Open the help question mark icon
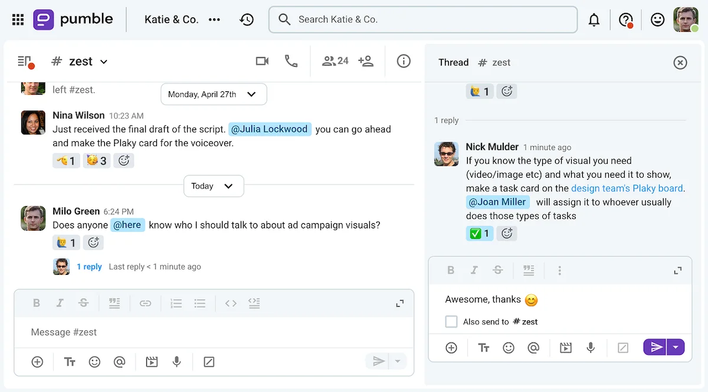The width and height of the screenshot is (708, 392). pos(626,19)
